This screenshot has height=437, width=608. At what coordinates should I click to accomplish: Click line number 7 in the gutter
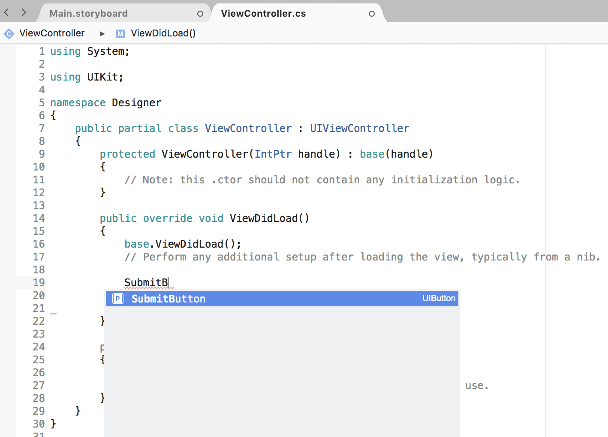(x=42, y=129)
